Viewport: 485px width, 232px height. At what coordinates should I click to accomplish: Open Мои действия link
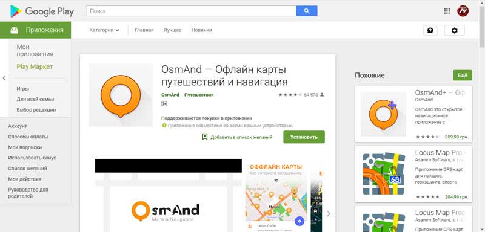click(25, 179)
